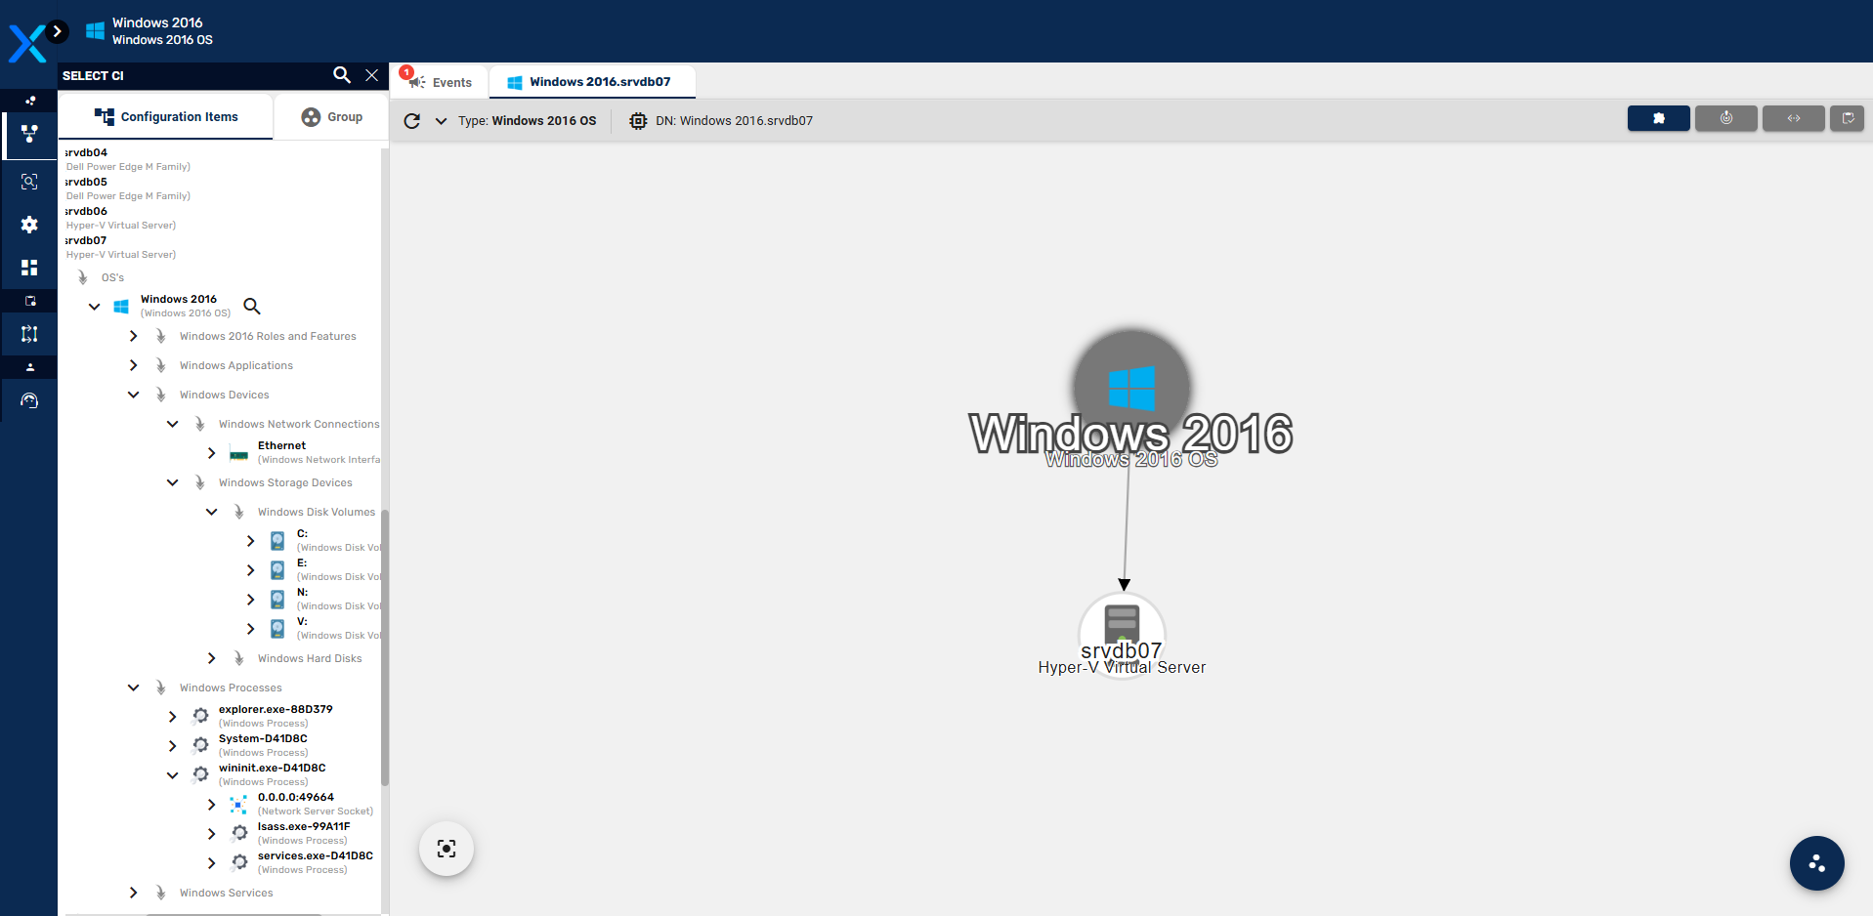Open the settings gear in sidebar
1873x916 pixels.
(29, 225)
